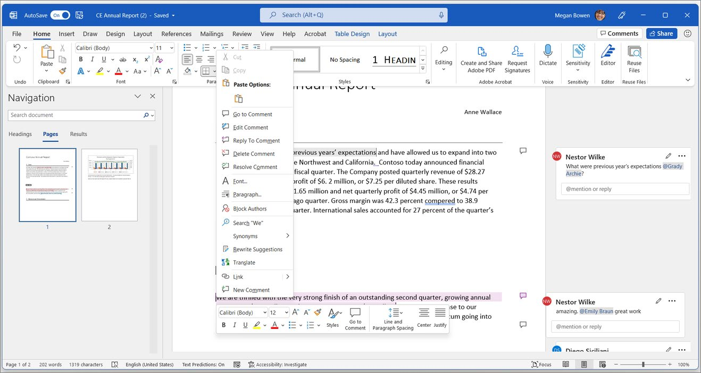The height and width of the screenshot is (373, 701).
Task: Open Reuse Files from the ribbon
Action: tap(634, 58)
